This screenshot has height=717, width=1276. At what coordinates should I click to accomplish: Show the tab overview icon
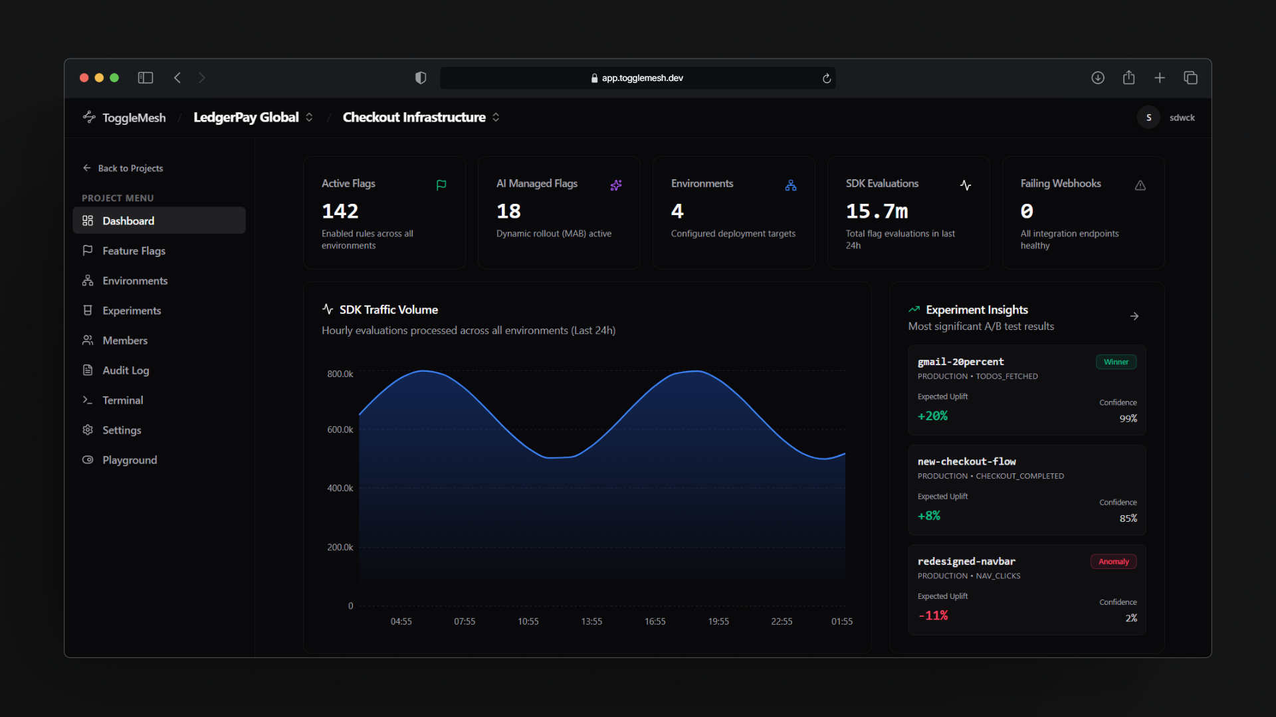[x=1191, y=78]
